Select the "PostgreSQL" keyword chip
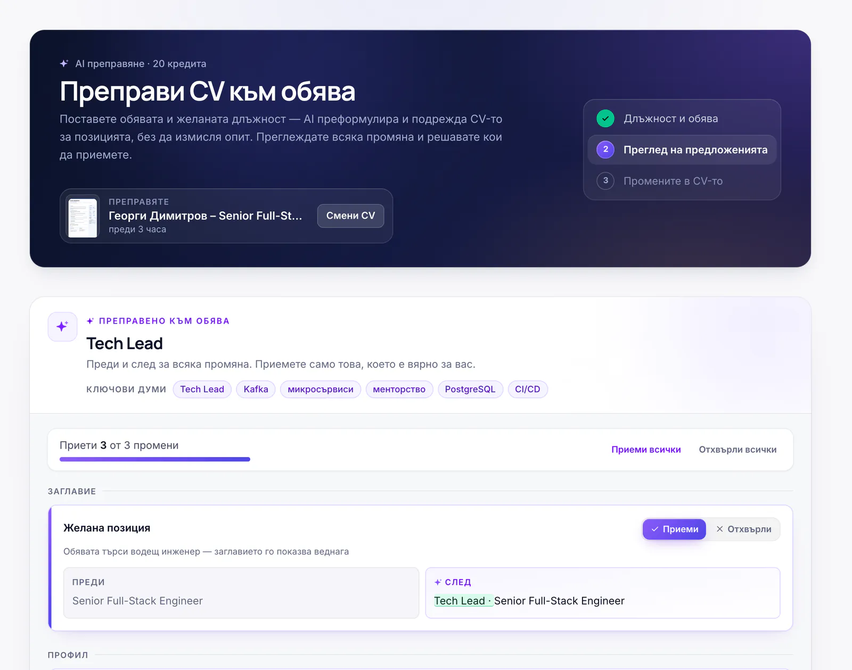Screen dimensions: 852x670 point(470,389)
